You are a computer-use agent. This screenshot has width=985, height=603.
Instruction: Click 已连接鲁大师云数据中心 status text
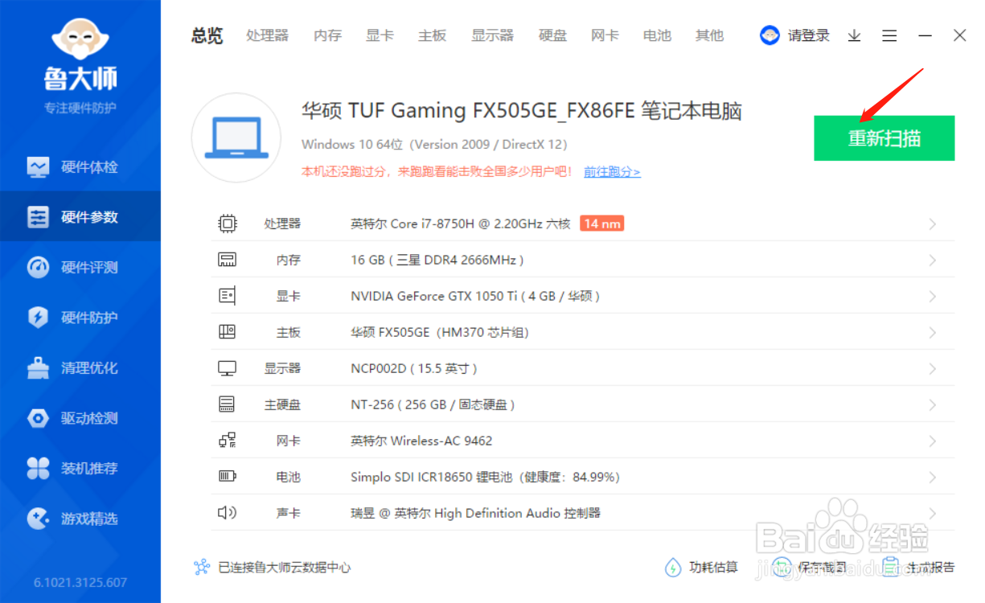coord(285,567)
